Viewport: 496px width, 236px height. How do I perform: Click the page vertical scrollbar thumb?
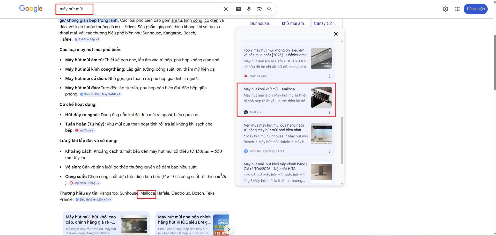coord(494,62)
